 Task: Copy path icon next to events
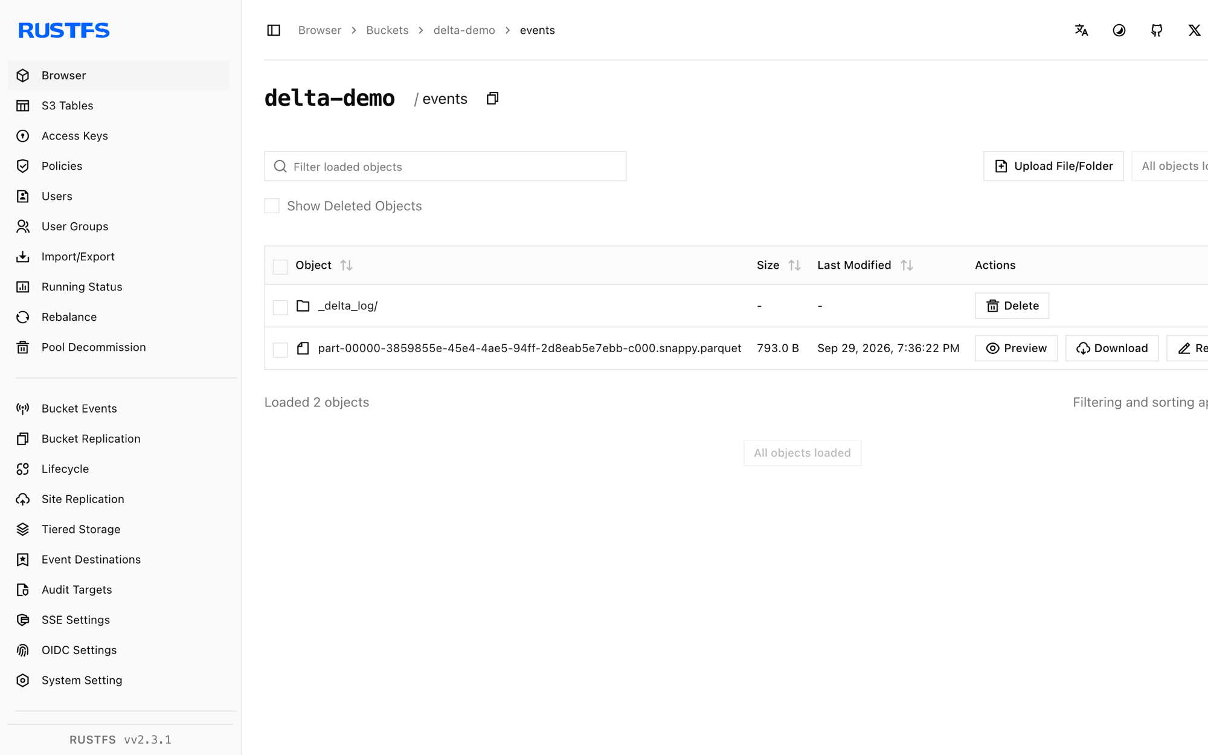pos(492,98)
